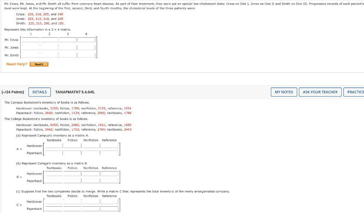Click matrix B Hardcover Nonfiction field
Viewport: 364px width, 213px height.
pos(91,174)
